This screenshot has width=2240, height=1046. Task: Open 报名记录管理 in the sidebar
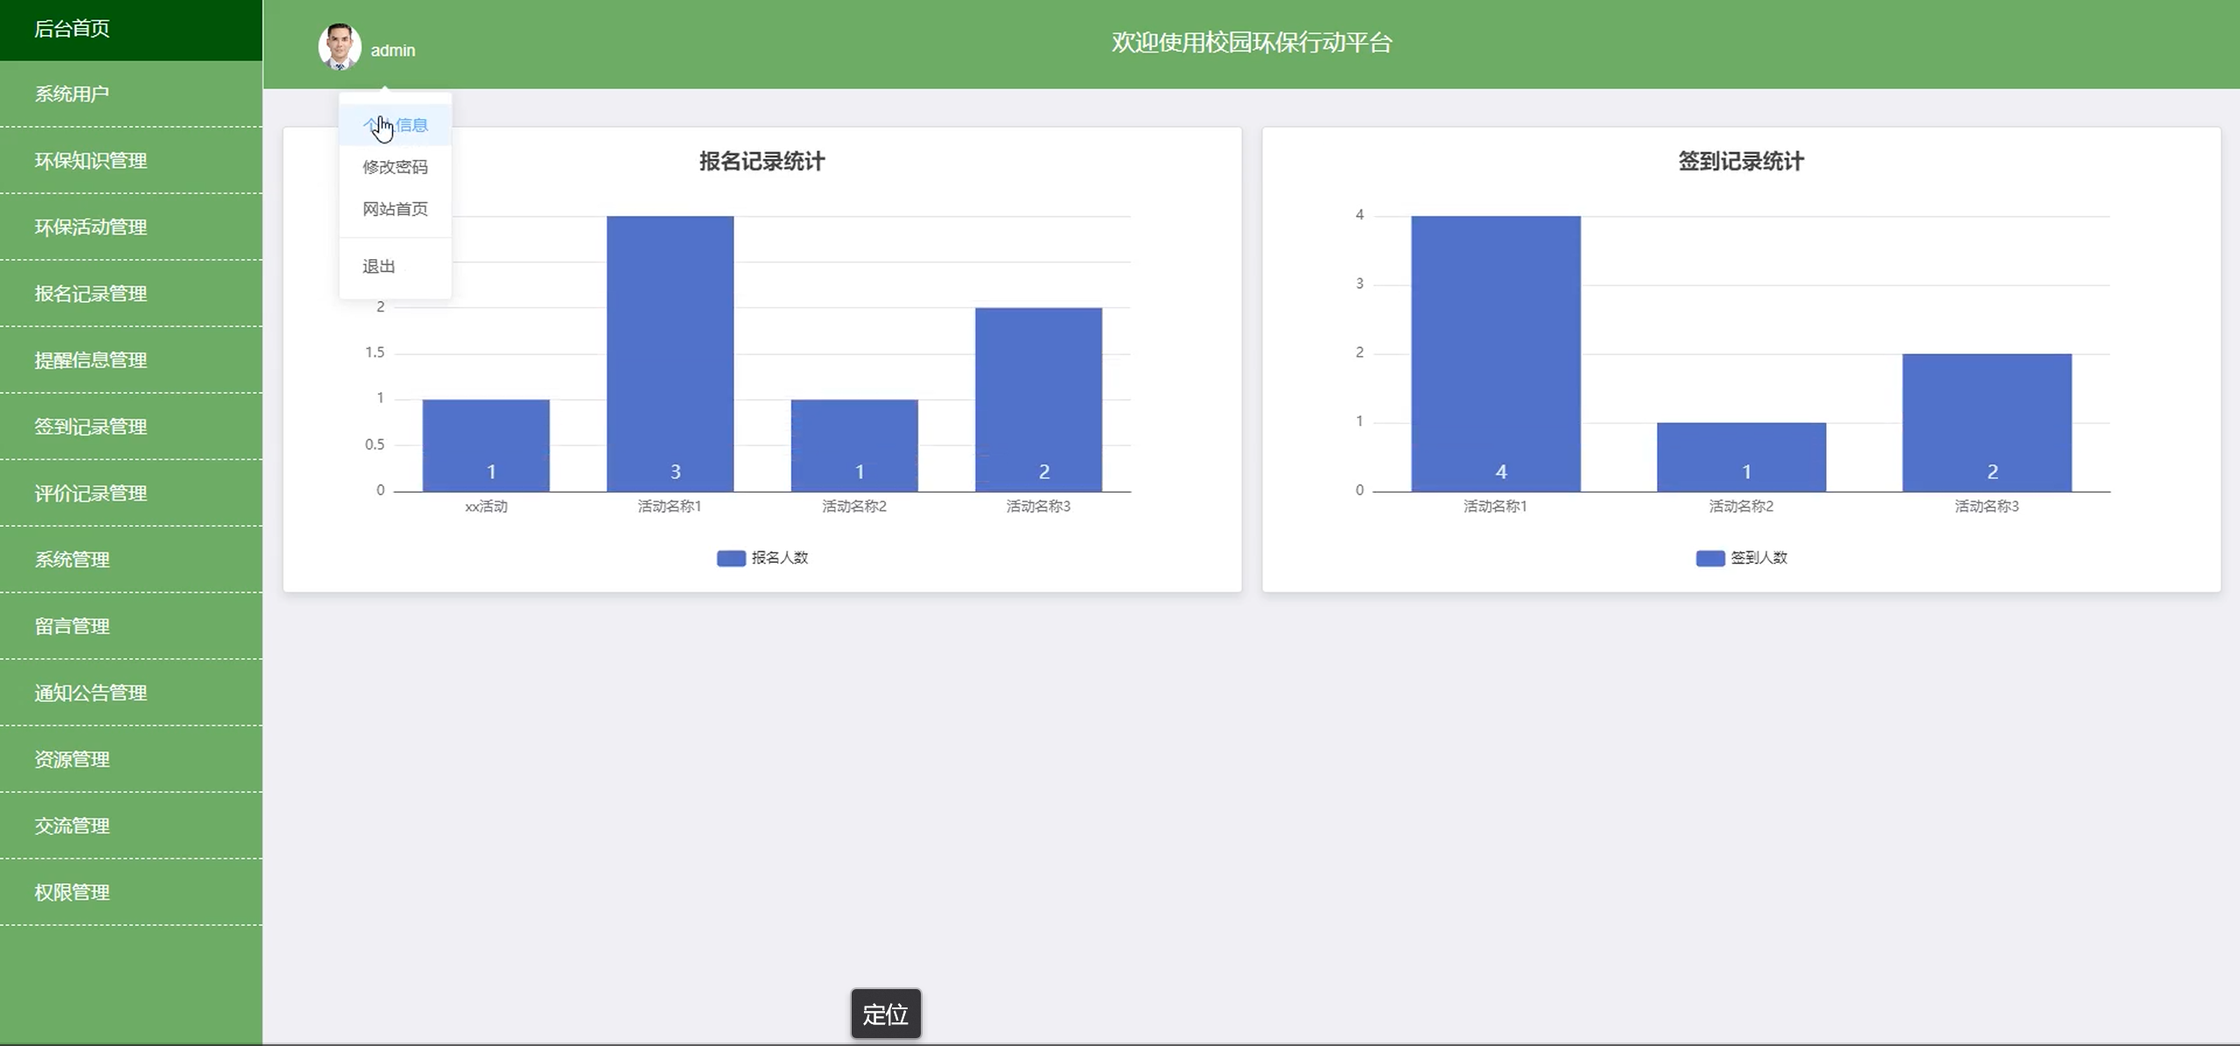90,293
